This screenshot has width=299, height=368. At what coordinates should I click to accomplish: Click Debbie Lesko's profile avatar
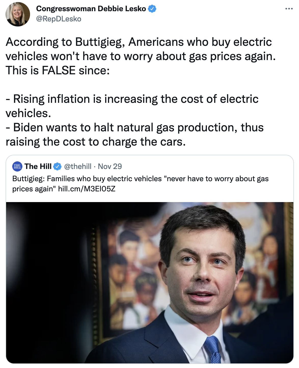[x=18, y=14]
